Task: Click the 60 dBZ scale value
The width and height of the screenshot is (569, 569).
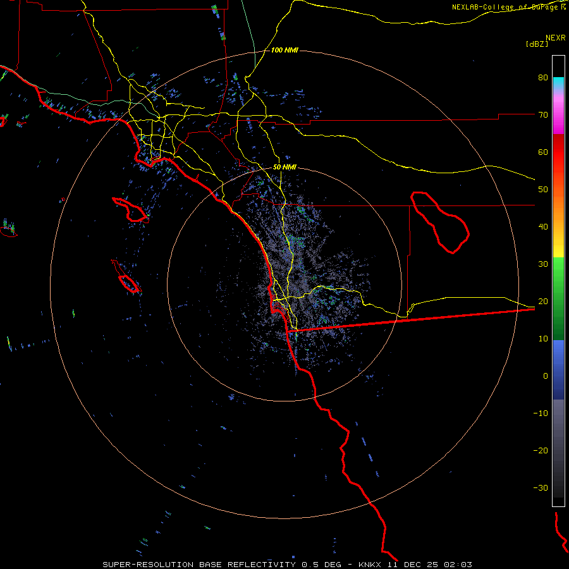Action: (543, 152)
